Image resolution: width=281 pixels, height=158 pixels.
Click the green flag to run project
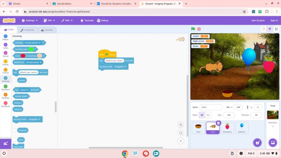point(193,29)
